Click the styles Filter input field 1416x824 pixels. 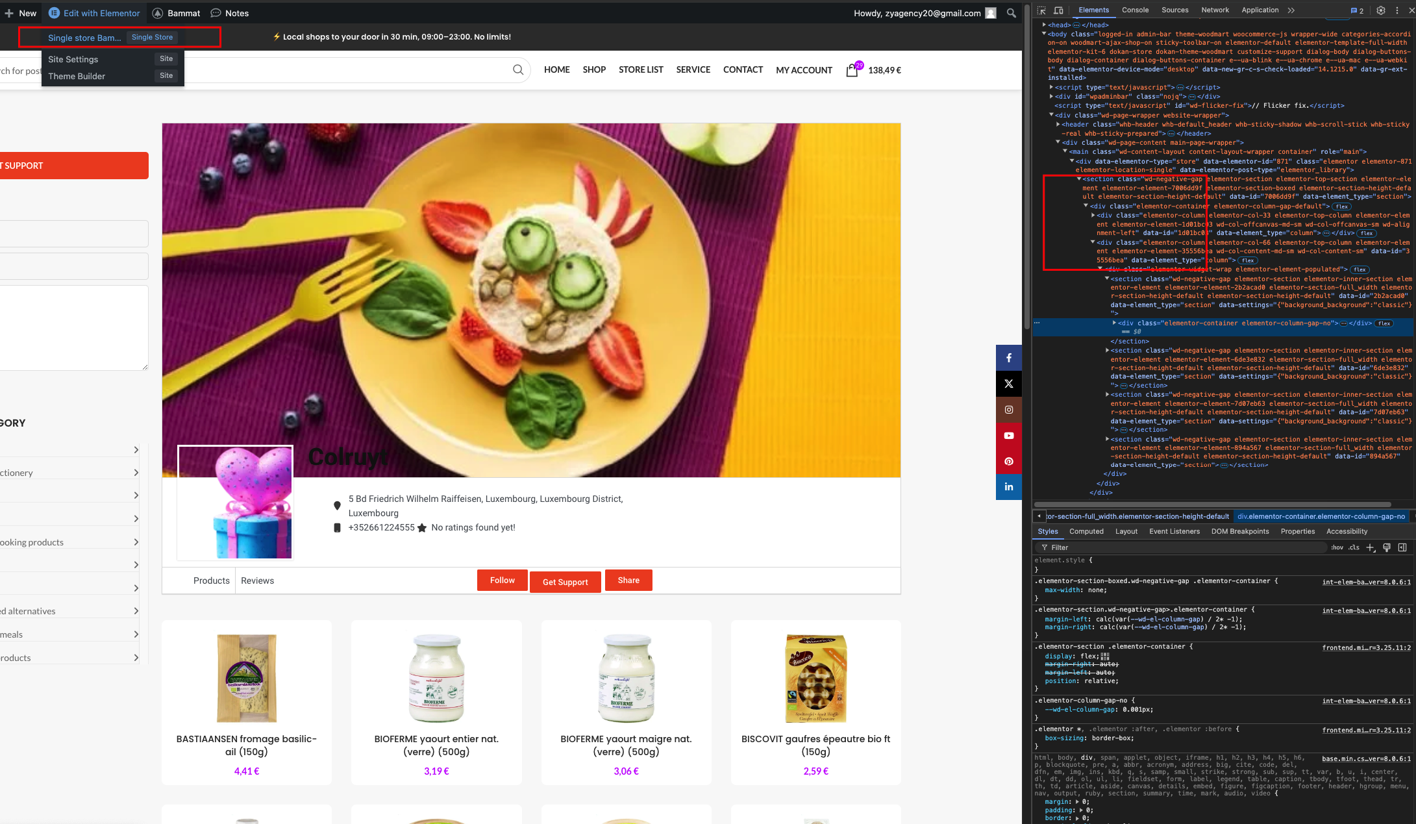(x=1182, y=547)
